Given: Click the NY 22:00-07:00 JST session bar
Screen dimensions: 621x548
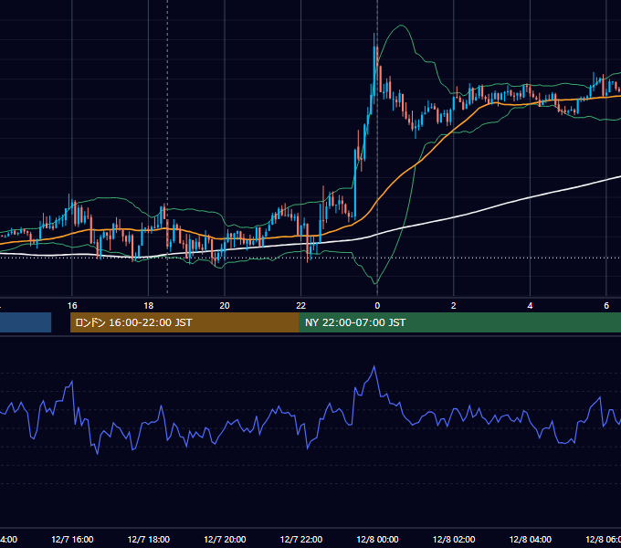Looking at the screenshot, I should (x=459, y=322).
